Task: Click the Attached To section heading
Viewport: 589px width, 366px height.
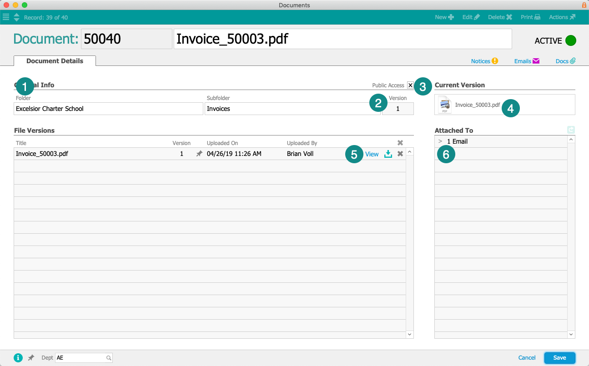Action: (x=454, y=130)
